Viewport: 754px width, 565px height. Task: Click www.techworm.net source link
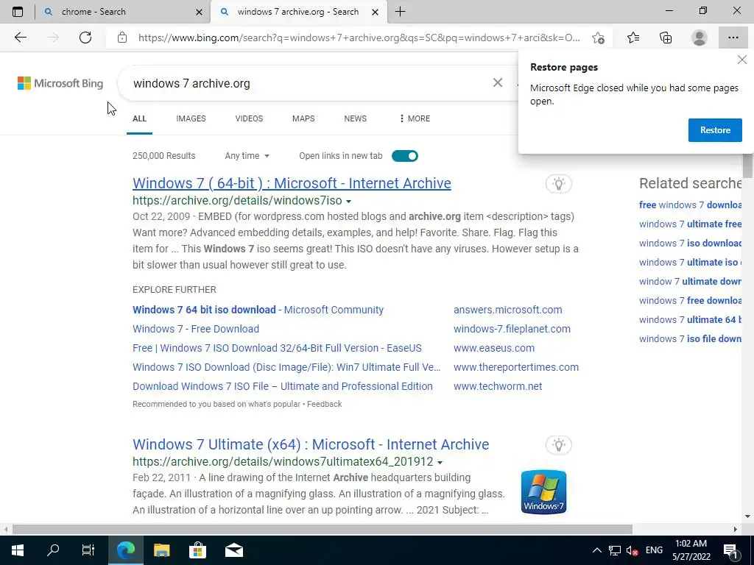point(498,387)
